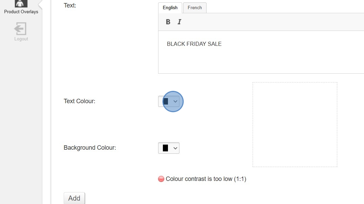Click the red contrast warning icon
The width and height of the screenshot is (364, 204).
161,179
